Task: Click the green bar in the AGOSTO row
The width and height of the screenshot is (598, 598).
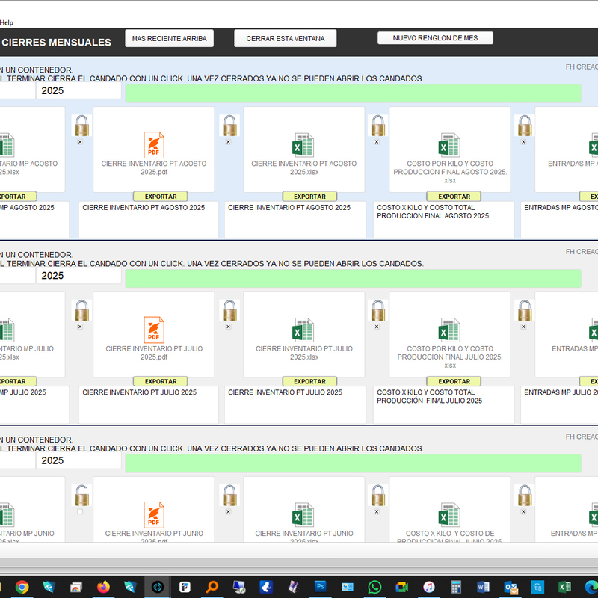Action: click(x=353, y=93)
